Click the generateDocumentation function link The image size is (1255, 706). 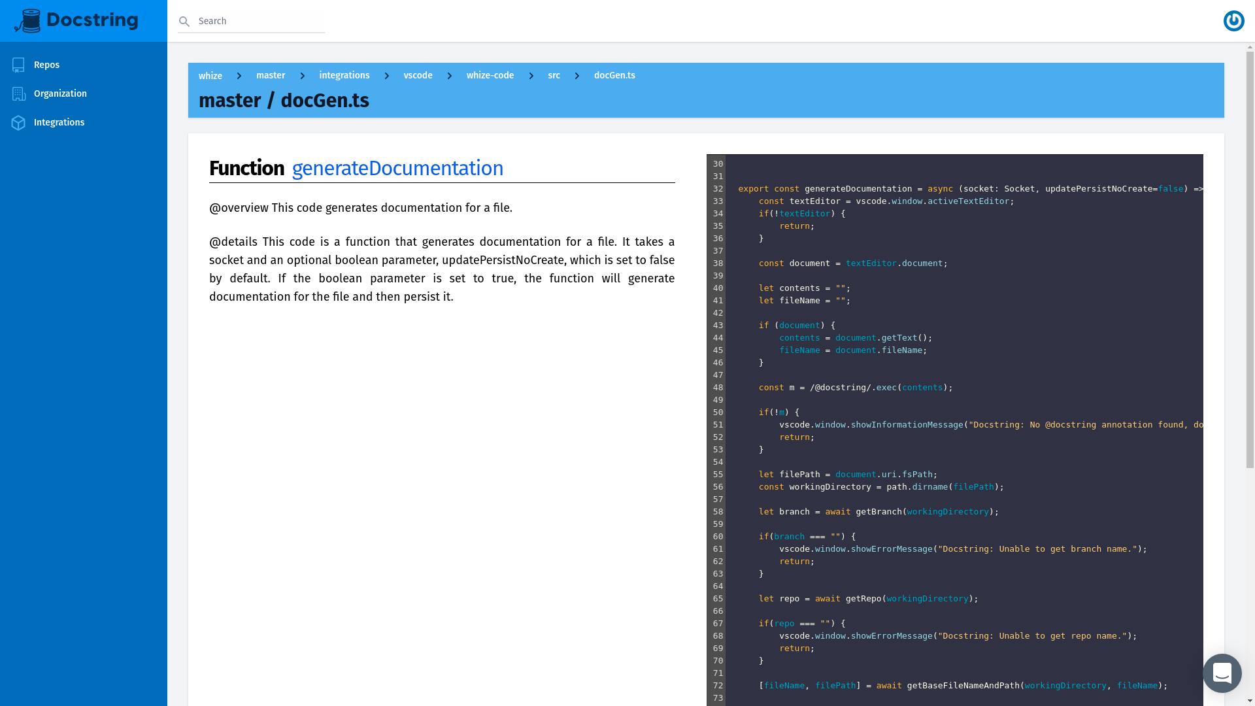click(397, 168)
